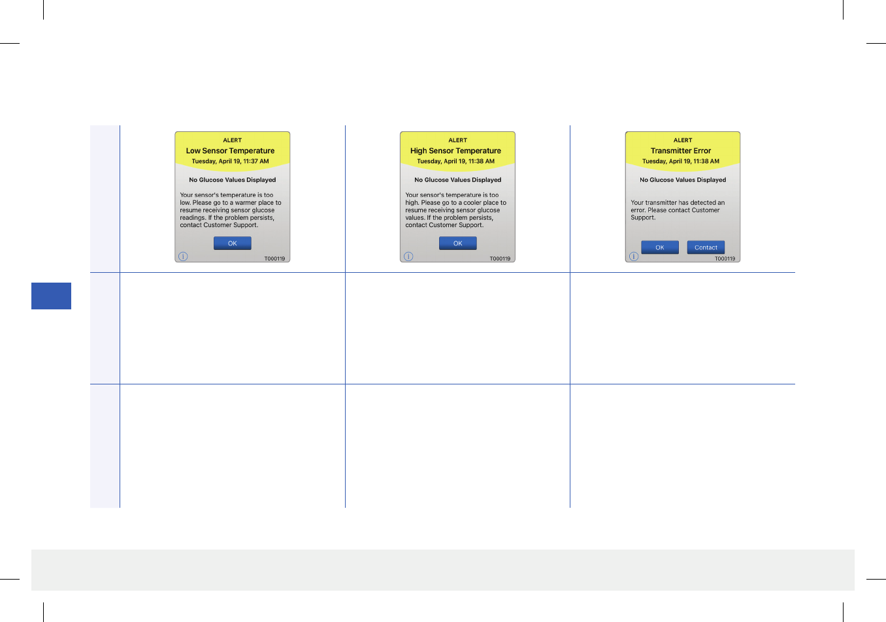Click the Transmitter Error alert timestamp
Screen dimensions: 886x622
[681, 161]
